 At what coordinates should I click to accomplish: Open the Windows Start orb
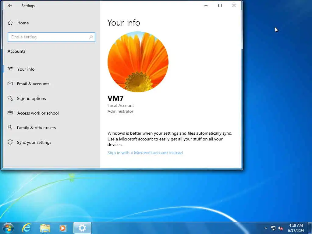(8, 228)
